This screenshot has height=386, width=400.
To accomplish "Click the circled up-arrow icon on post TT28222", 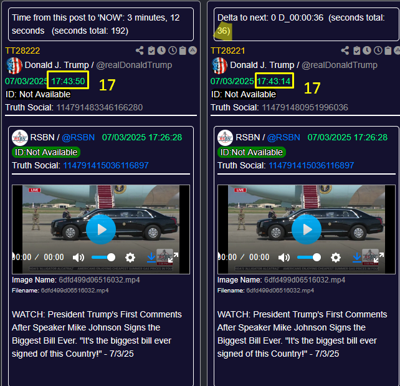I will pyautogui.click(x=193, y=51).
